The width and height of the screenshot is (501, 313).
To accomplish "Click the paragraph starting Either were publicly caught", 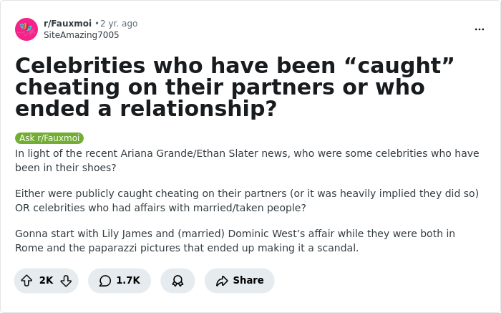I will (247, 201).
